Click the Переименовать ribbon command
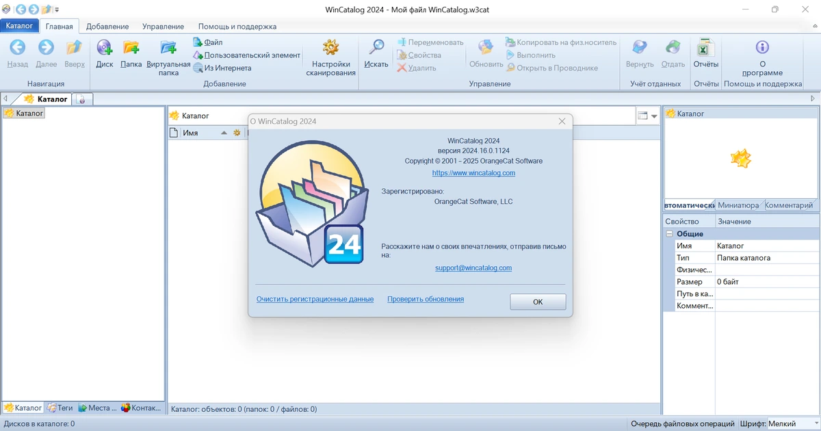821x431 pixels. point(430,42)
